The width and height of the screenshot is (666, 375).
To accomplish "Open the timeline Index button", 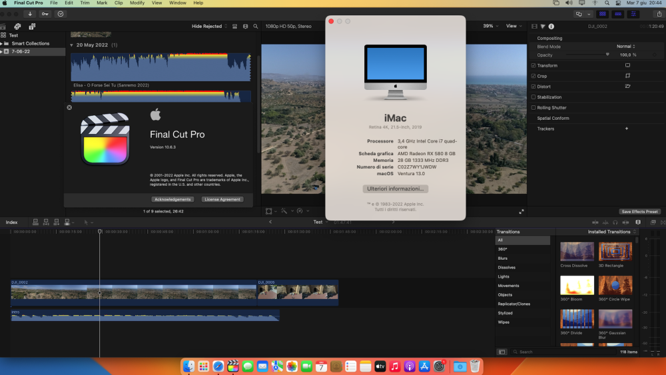I will (11, 222).
